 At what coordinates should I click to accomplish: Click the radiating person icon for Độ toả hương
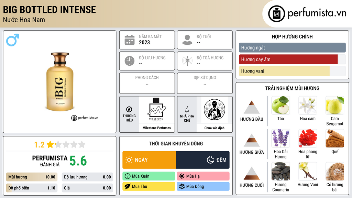(x=187, y=61)
